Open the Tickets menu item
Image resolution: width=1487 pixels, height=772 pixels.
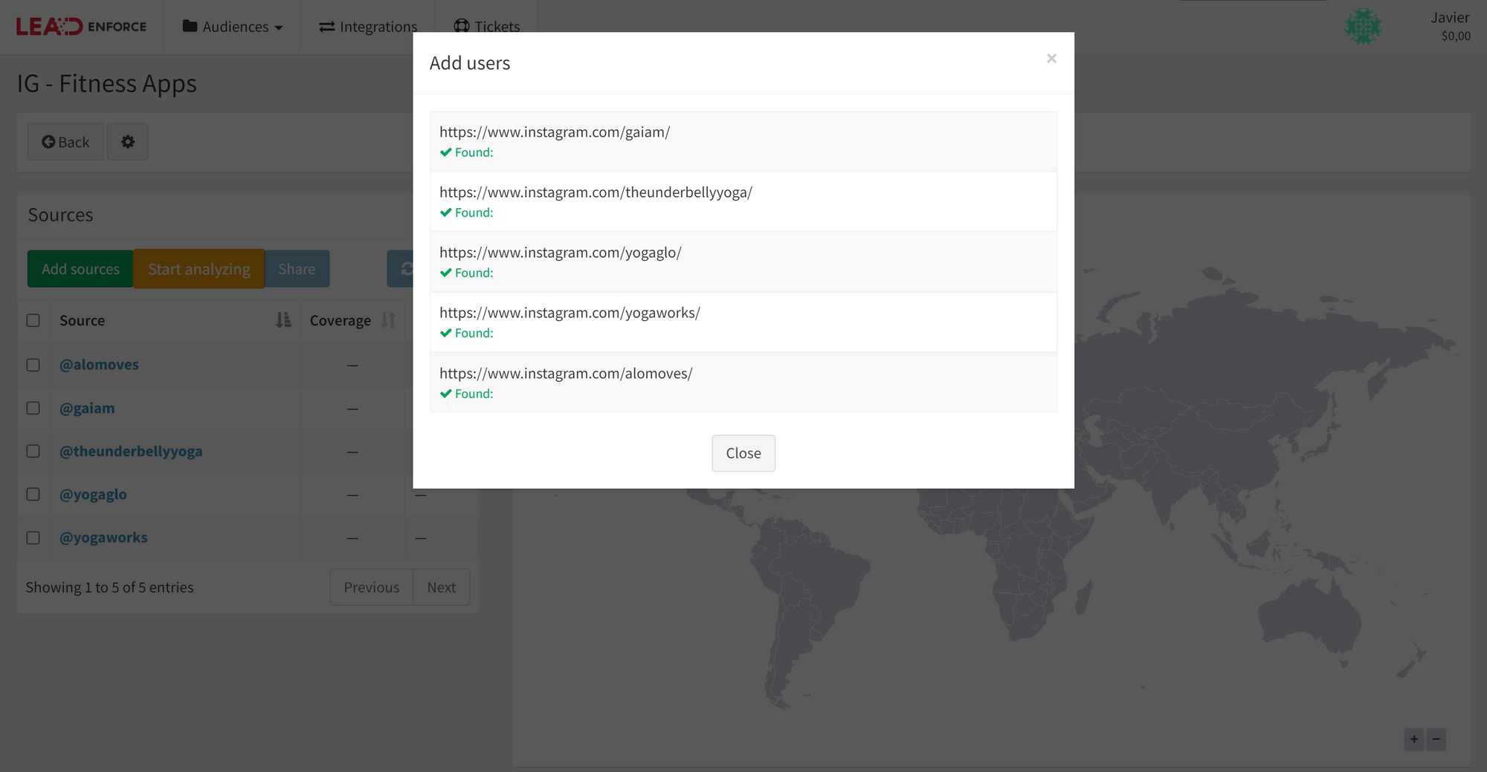click(x=487, y=27)
